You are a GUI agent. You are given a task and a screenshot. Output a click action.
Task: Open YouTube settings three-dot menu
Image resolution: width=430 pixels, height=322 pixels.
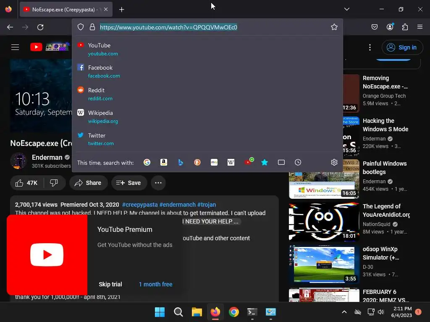[x=370, y=47]
